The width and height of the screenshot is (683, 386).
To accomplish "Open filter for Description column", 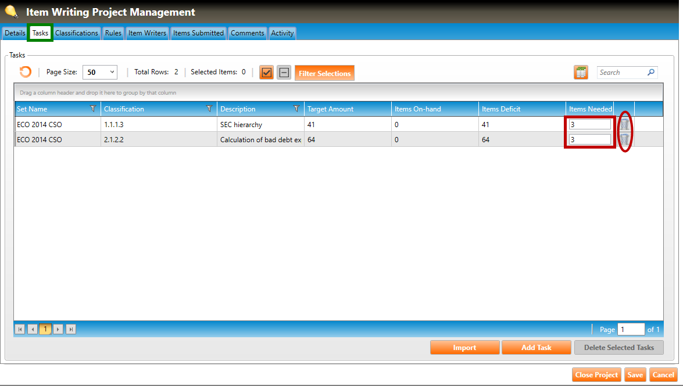I will click(296, 109).
